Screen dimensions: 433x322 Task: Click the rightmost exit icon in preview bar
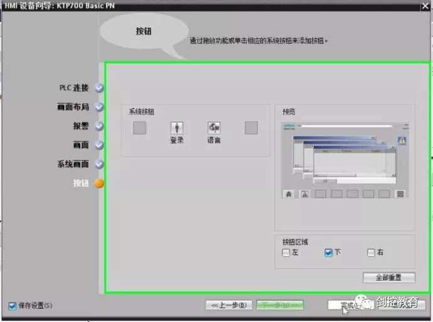point(400,194)
